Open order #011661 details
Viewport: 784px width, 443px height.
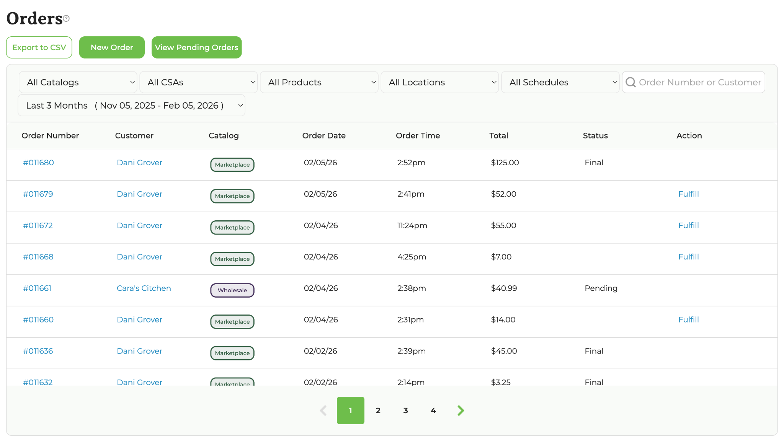click(37, 288)
